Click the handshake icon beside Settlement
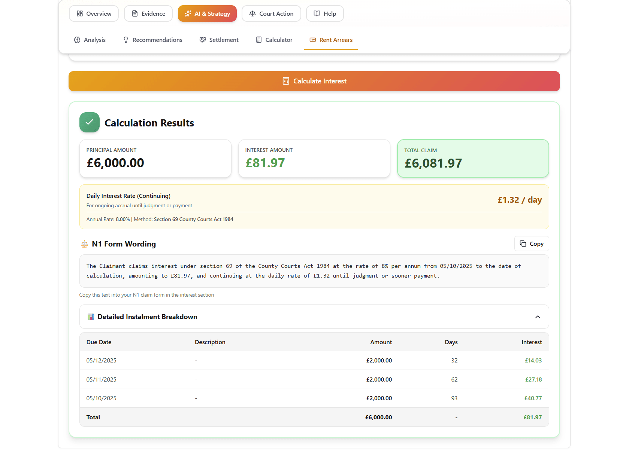The width and height of the screenshot is (629, 450). [x=202, y=40]
